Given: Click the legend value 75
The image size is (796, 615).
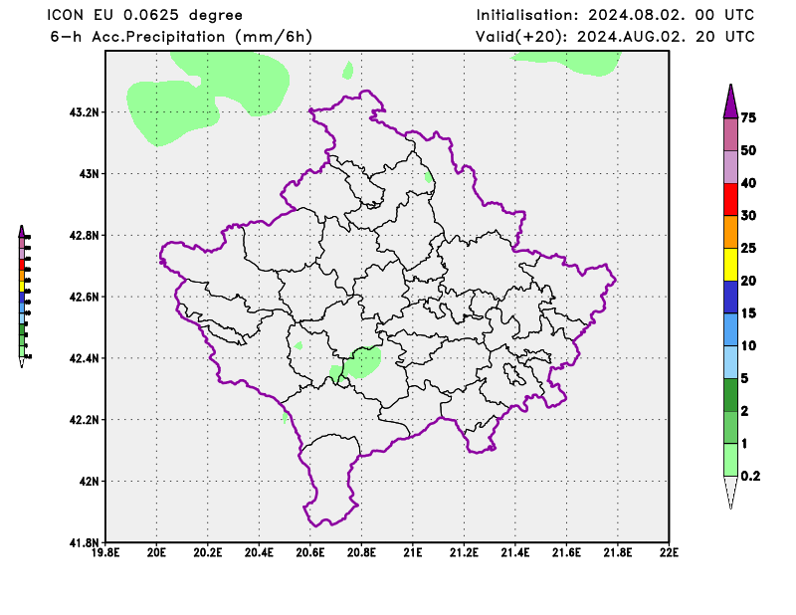Looking at the screenshot, I should pyautogui.click(x=748, y=117).
